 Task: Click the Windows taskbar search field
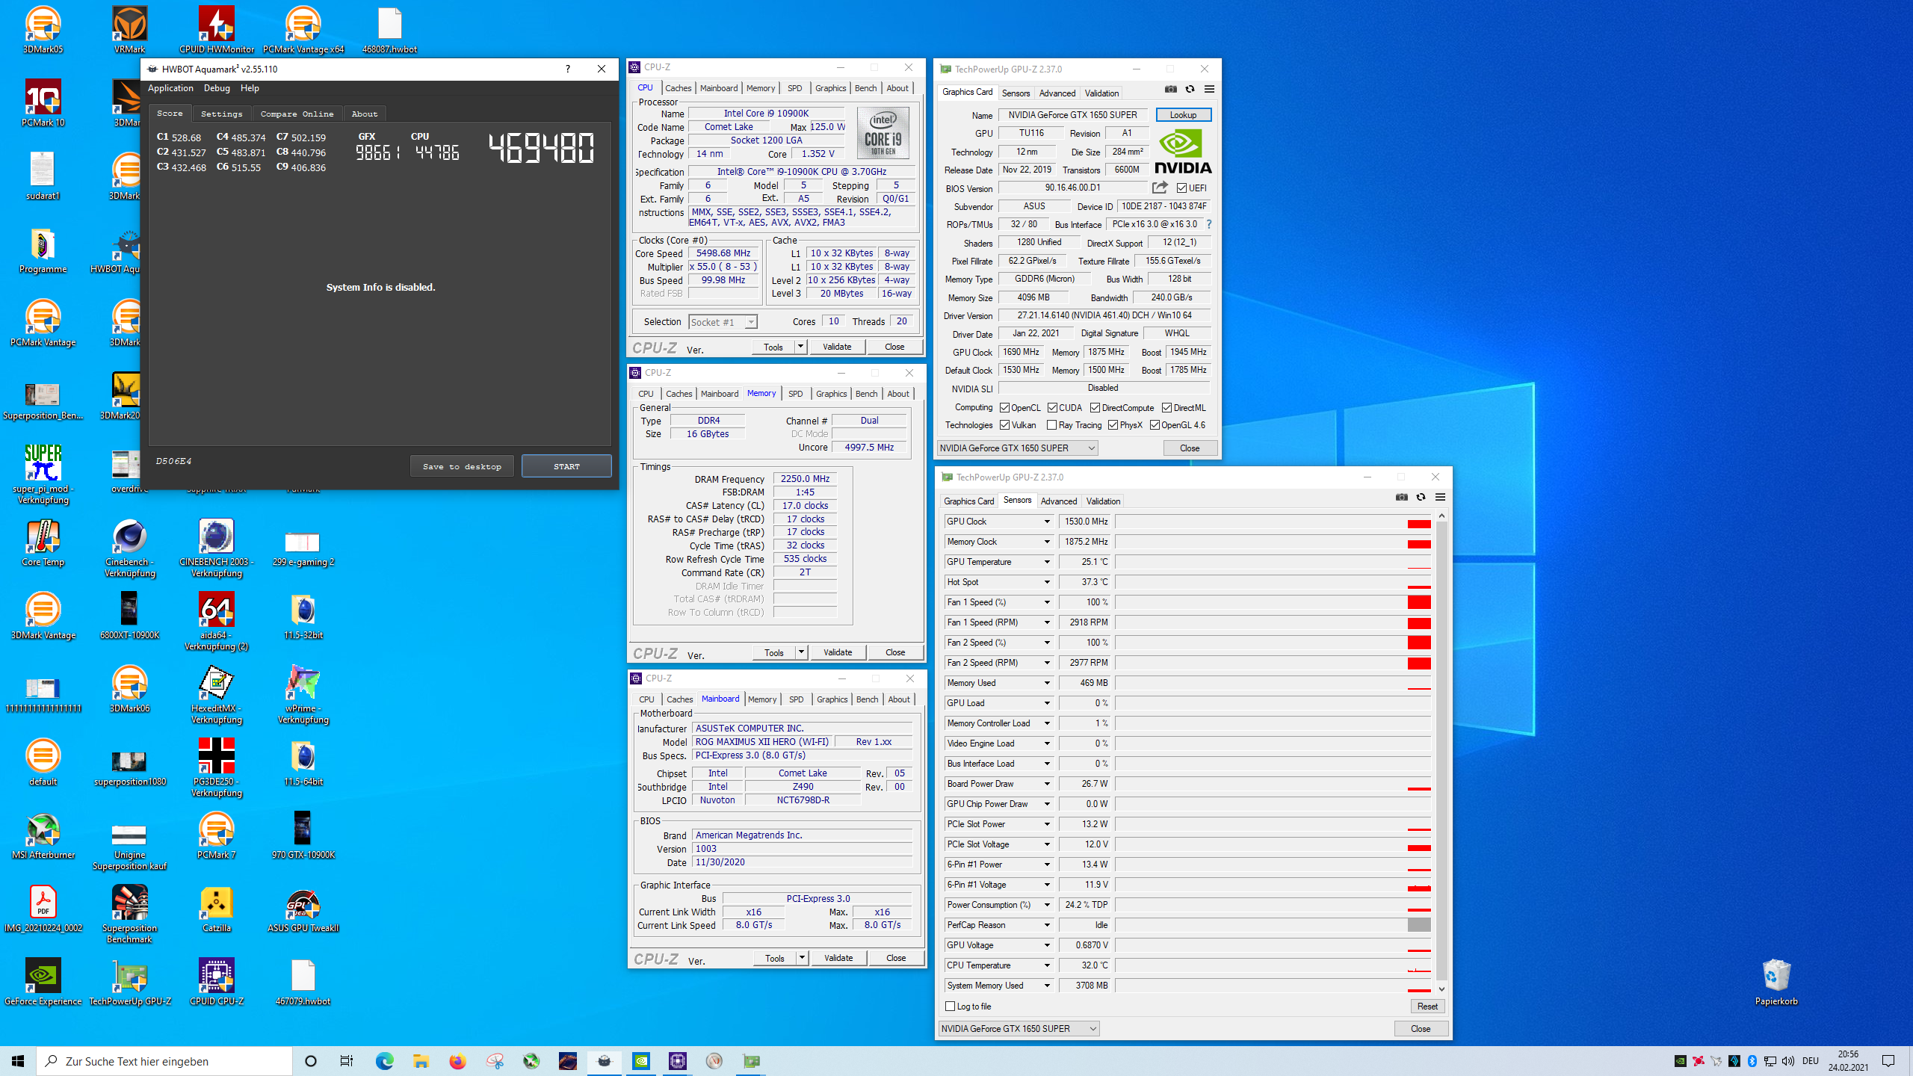pos(164,1061)
